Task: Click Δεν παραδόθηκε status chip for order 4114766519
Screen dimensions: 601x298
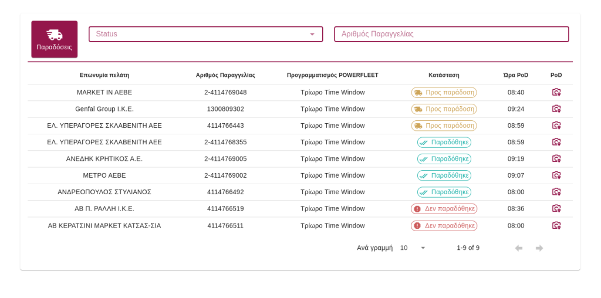Action: coord(444,208)
